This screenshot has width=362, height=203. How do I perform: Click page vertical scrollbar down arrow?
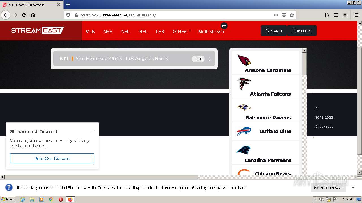(360, 172)
